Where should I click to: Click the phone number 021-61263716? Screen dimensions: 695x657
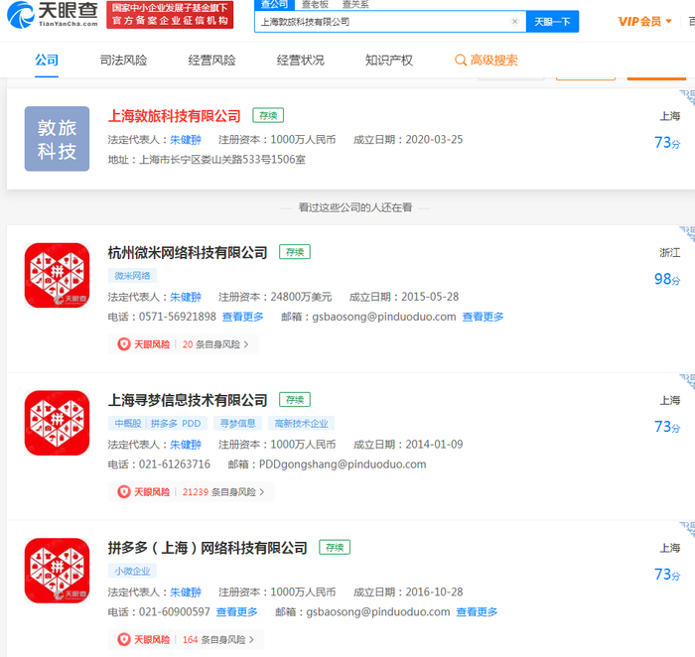click(175, 464)
